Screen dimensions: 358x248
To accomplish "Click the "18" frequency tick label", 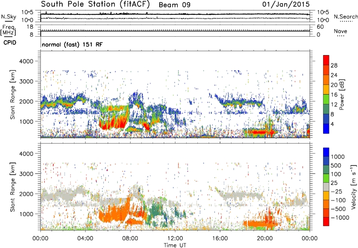I will (x=30, y=27).
